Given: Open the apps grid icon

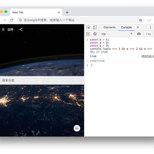Looking at the screenshot, I should [3, 29].
